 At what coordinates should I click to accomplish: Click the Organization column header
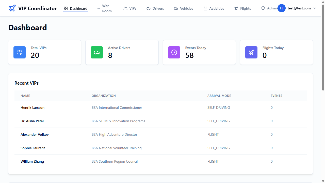104,96
